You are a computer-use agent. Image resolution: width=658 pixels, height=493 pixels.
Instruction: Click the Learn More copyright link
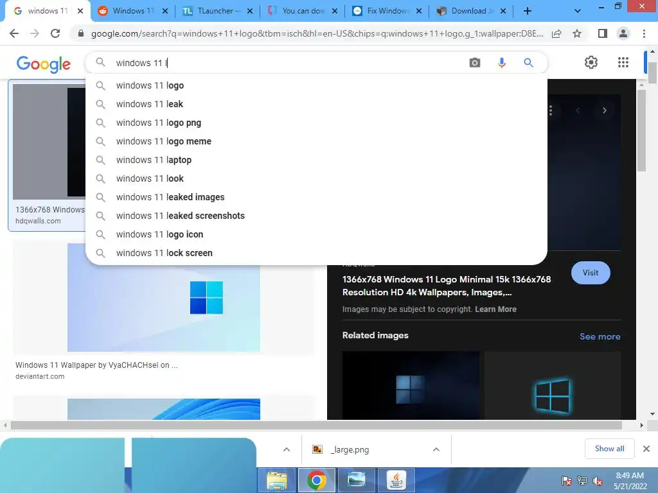[x=495, y=309]
